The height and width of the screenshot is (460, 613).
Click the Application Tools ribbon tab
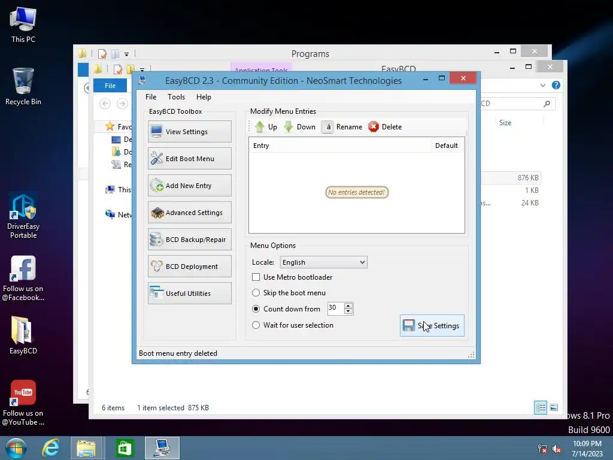coord(261,68)
